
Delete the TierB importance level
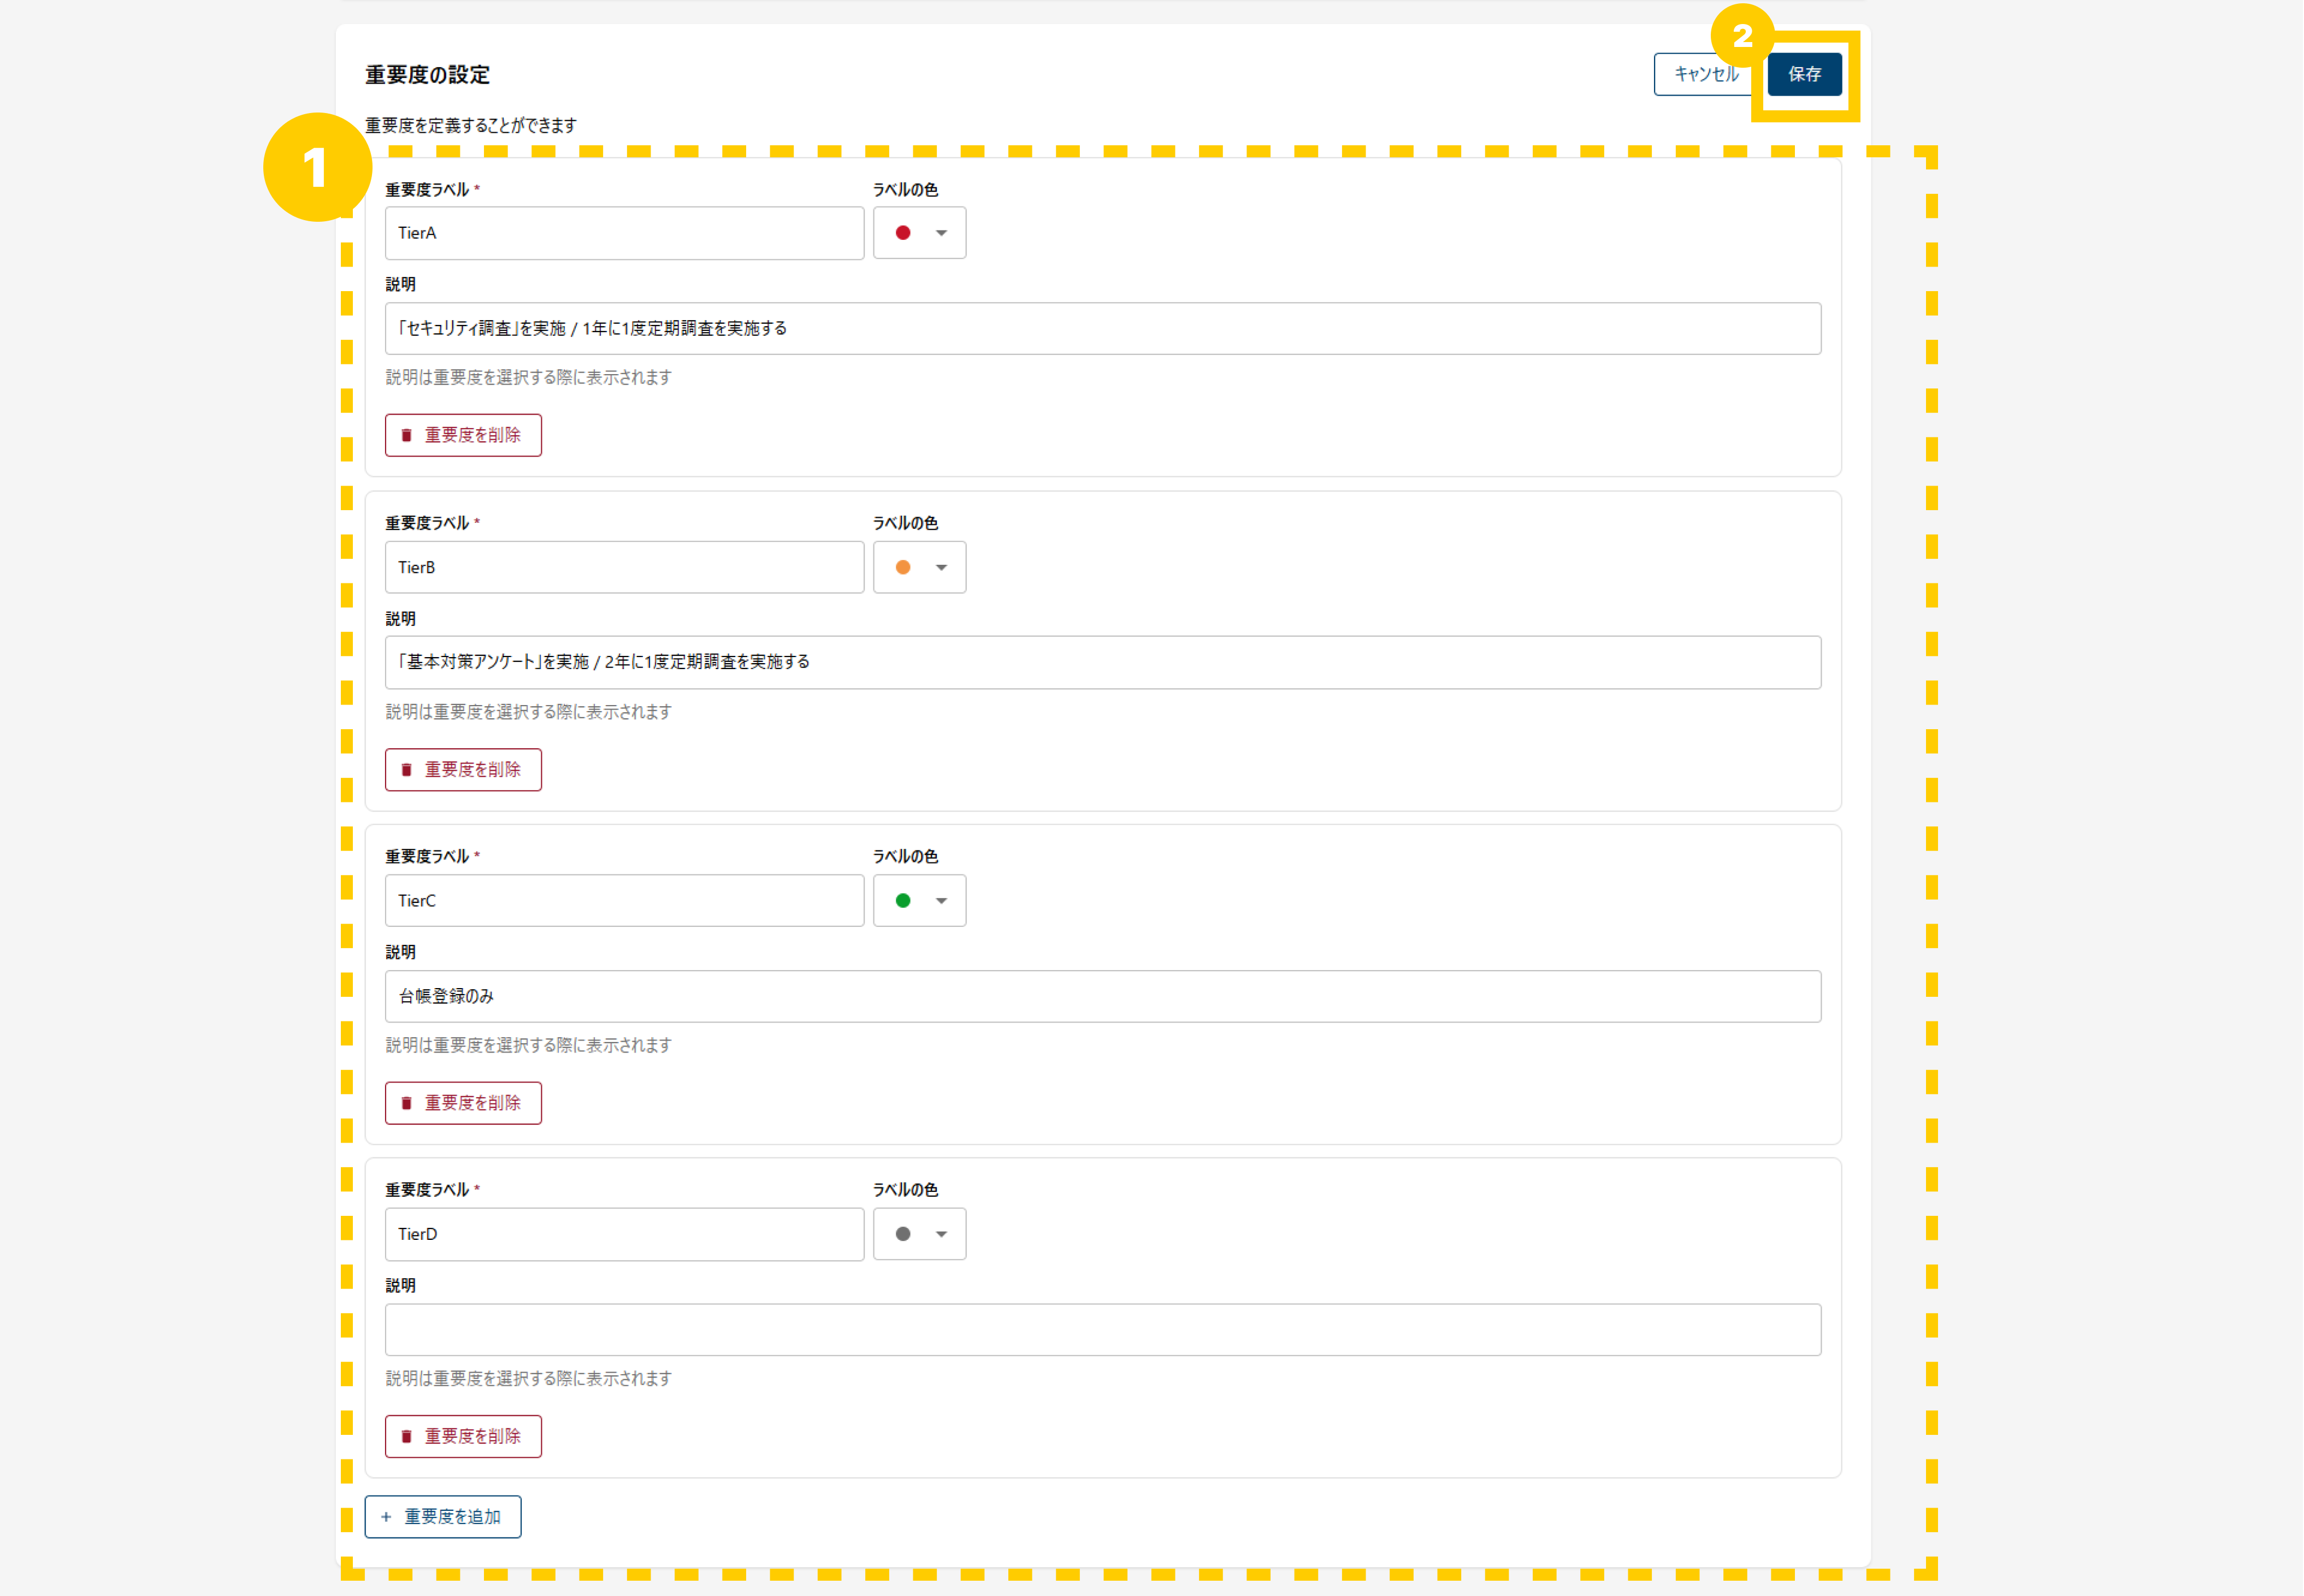(x=463, y=769)
